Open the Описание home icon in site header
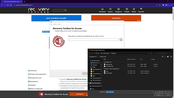The height and width of the screenshot is (98, 174). pos(102,9)
